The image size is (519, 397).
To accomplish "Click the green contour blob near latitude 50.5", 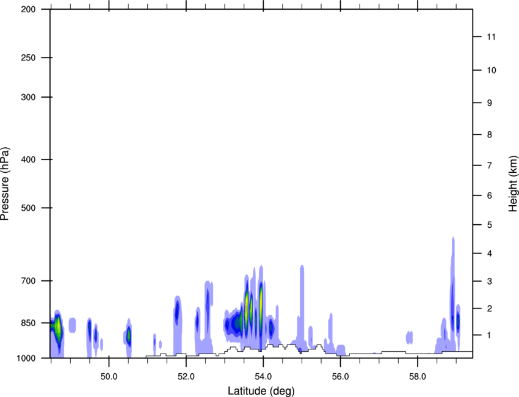I will pos(129,336).
